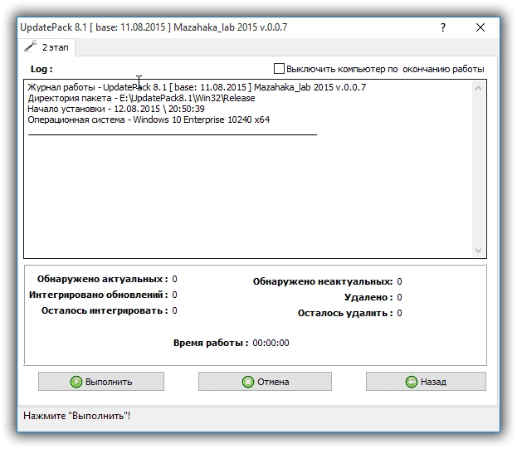
Task: Click the "Log :" label
Action: (x=41, y=69)
